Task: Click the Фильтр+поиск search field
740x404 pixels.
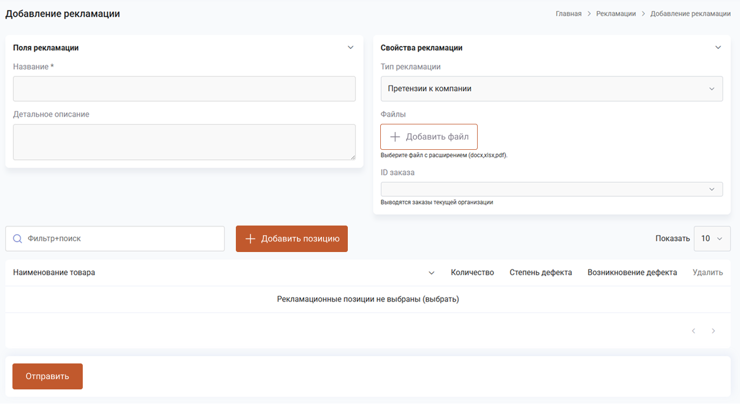Action: click(x=122, y=239)
